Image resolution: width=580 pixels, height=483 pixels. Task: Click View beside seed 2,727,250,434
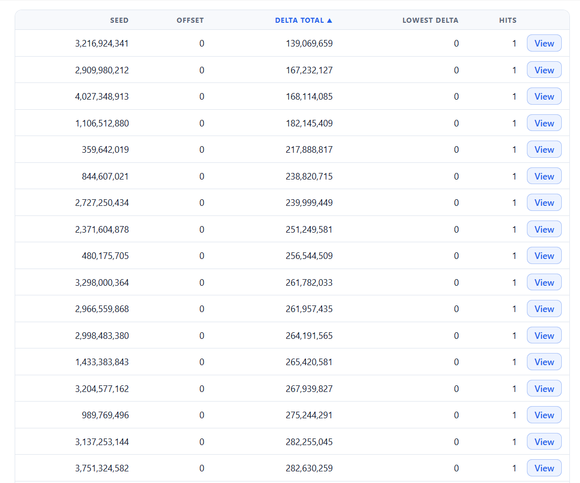544,203
